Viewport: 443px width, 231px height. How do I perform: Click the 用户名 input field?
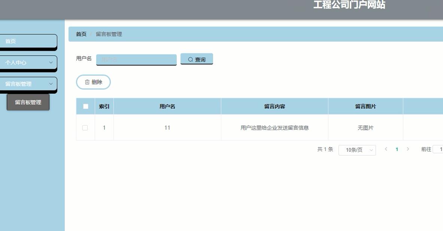pyautogui.click(x=136, y=59)
